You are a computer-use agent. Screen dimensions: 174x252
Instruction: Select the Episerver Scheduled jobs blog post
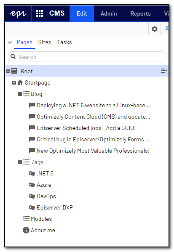tap(86, 128)
